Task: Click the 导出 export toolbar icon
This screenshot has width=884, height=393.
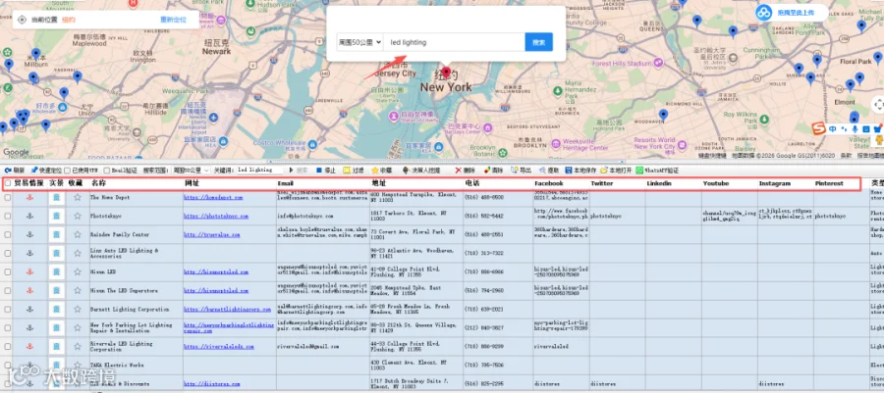Action: [514, 170]
